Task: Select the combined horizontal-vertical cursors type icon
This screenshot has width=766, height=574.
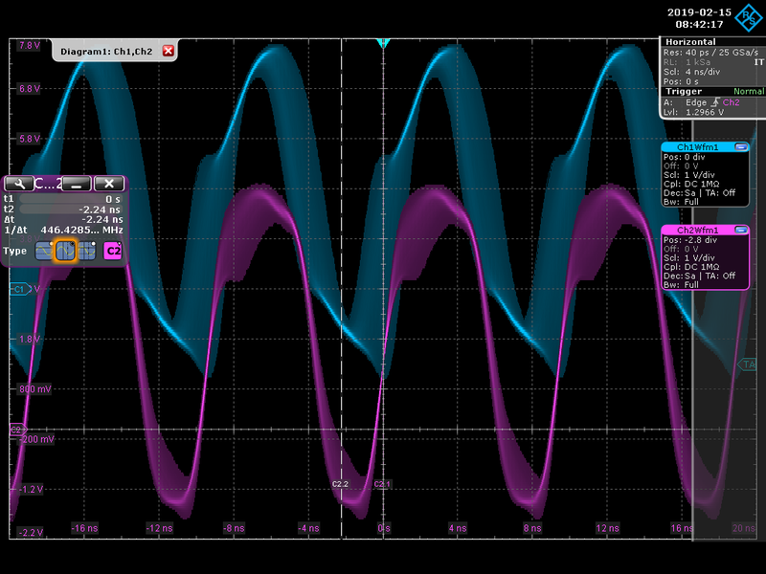Action: pyautogui.click(x=87, y=251)
